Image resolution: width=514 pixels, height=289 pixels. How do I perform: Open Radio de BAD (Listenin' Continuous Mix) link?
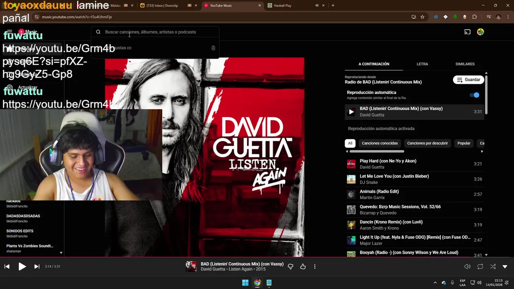pyautogui.click(x=383, y=82)
